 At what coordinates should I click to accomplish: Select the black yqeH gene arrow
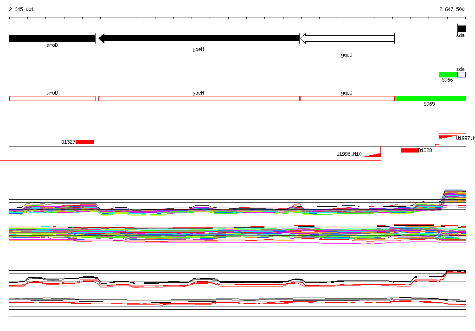[x=199, y=38]
